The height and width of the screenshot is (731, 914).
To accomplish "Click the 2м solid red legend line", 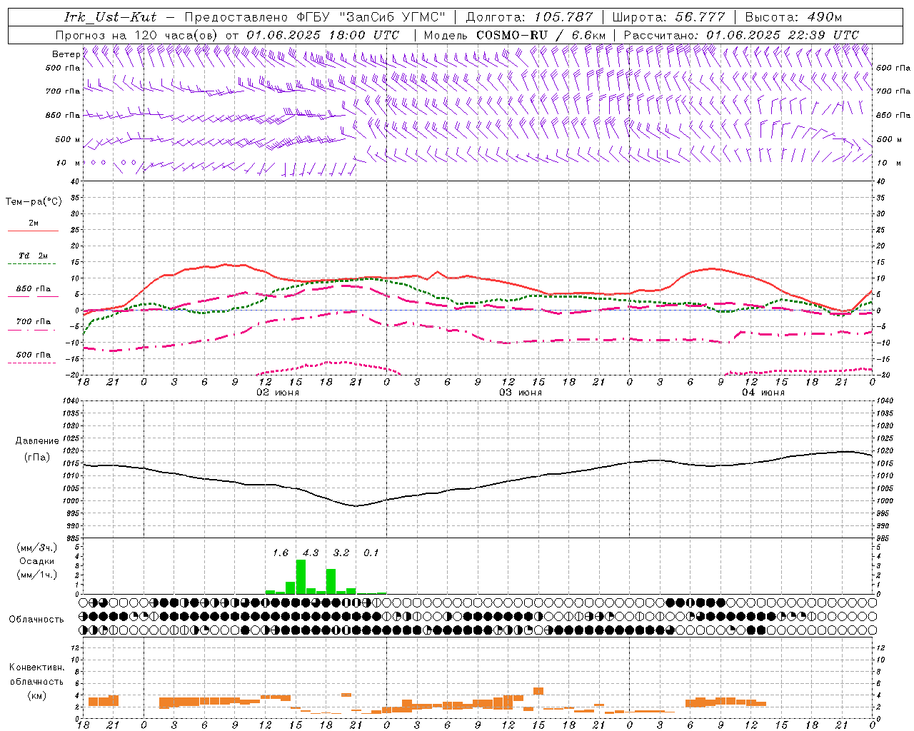I will click(33, 231).
